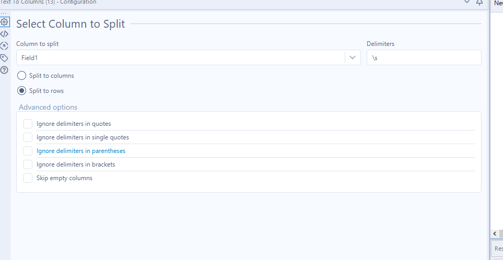Click the Delimiters label
The image size is (503, 260).
[380, 44]
